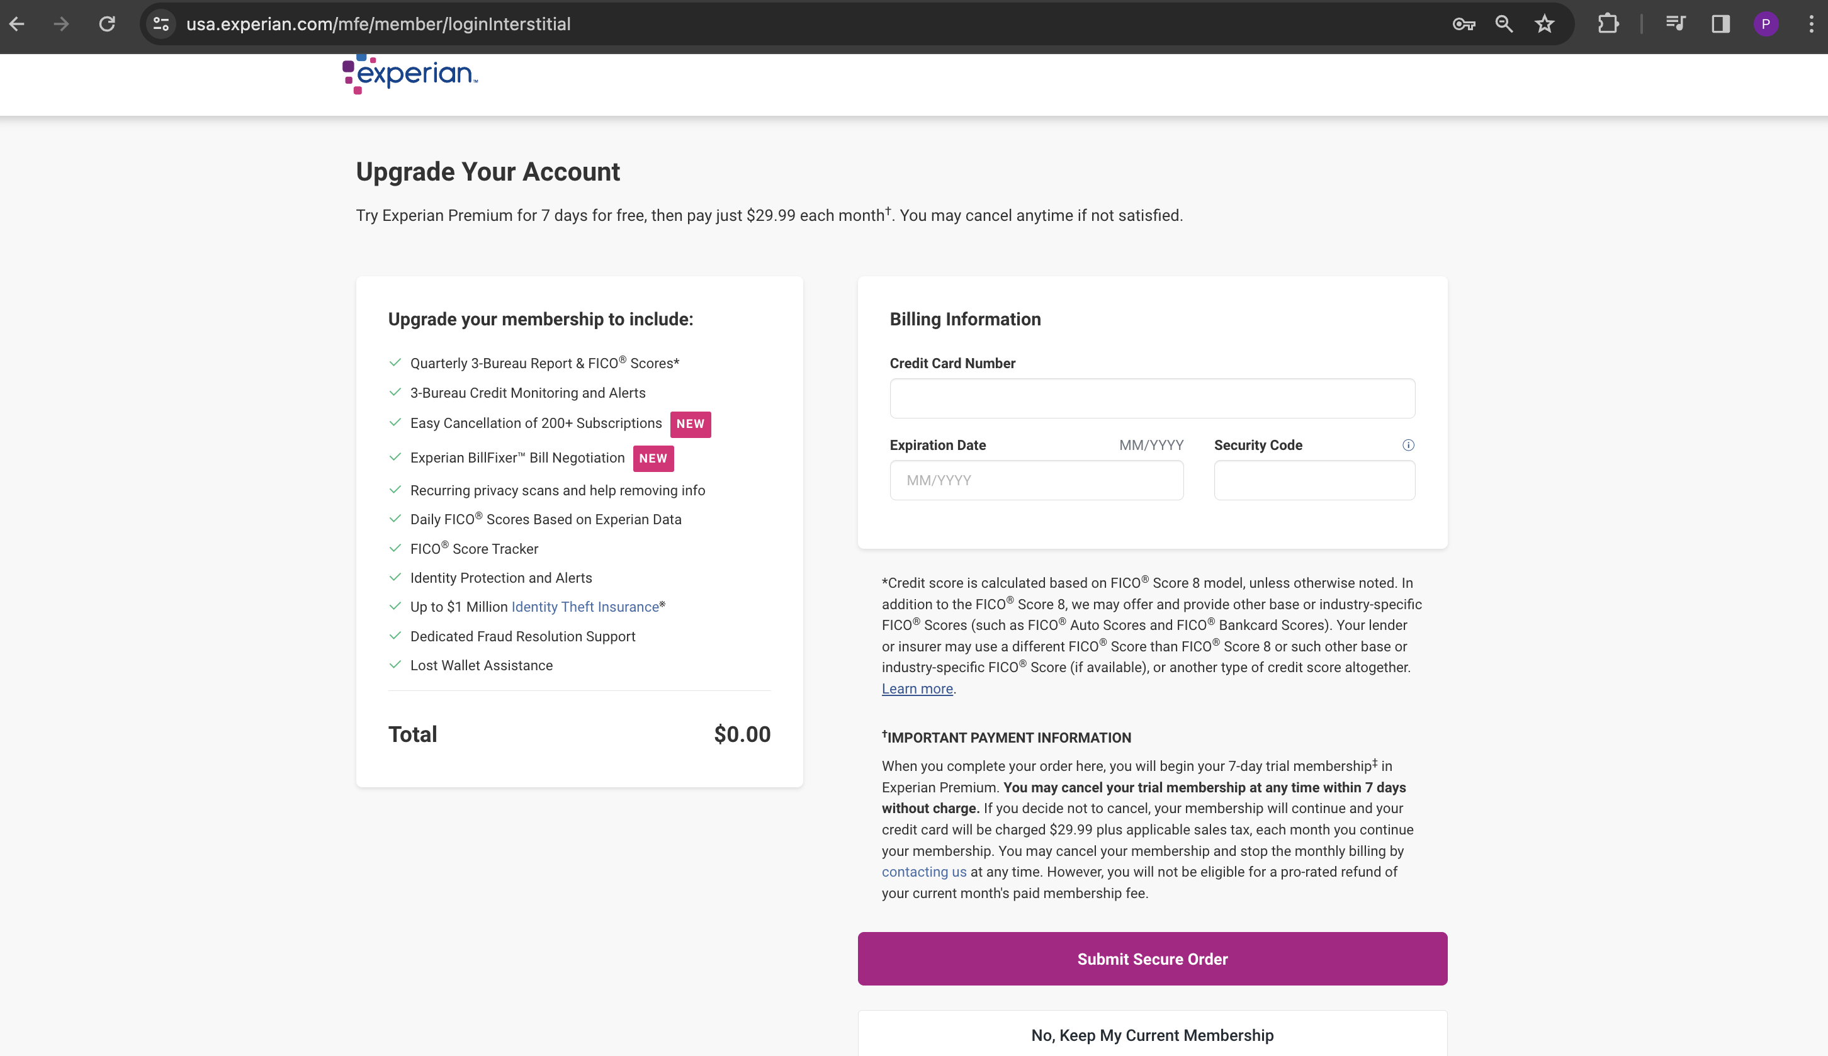Reload the Experian page

108,24
